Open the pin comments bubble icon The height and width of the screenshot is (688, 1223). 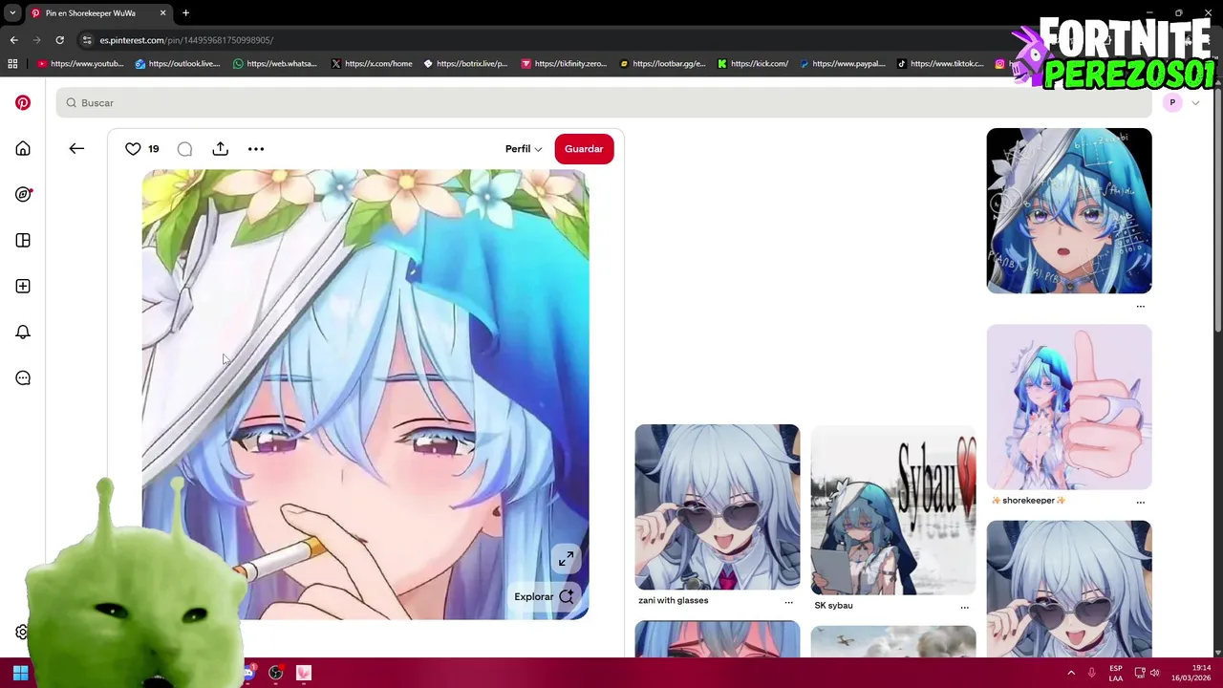184,148
